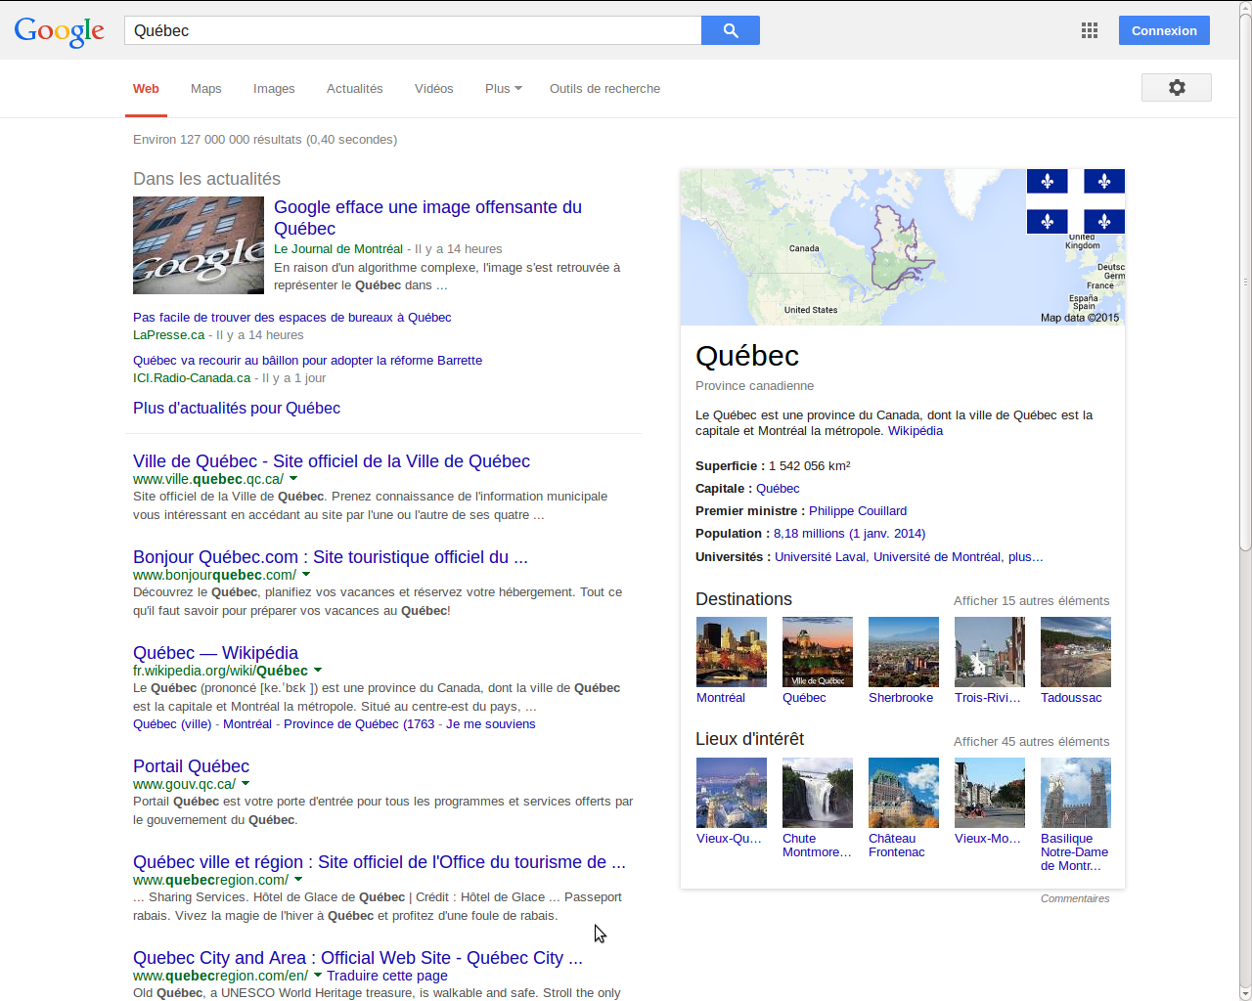Click 'Université Laval' link
This screenshot has height=1001, width=1252.
click(x=820, y=557)
